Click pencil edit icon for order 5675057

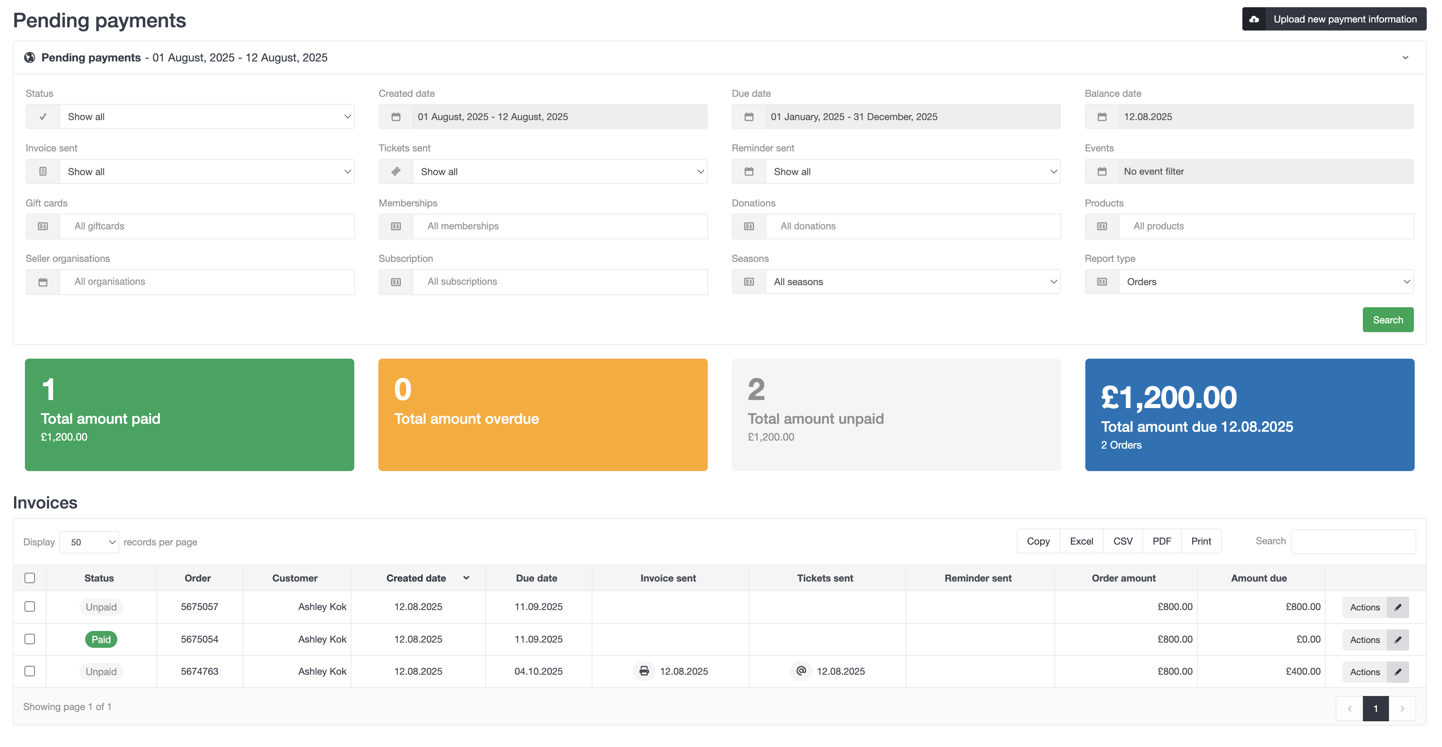point(1398,607)
